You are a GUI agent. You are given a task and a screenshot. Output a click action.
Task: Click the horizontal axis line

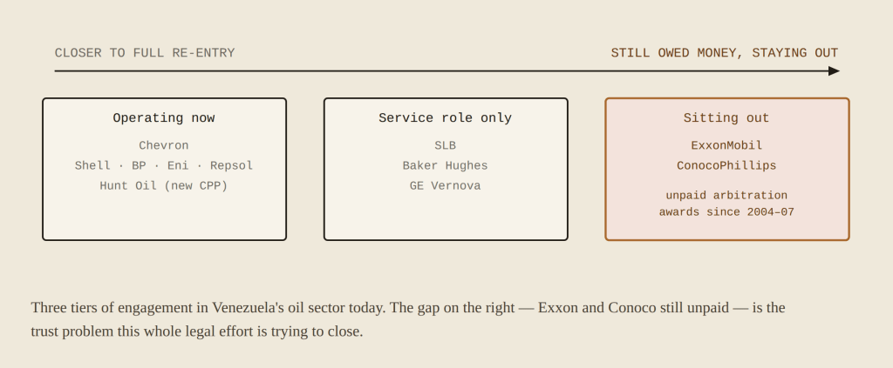tap(441, 71)
